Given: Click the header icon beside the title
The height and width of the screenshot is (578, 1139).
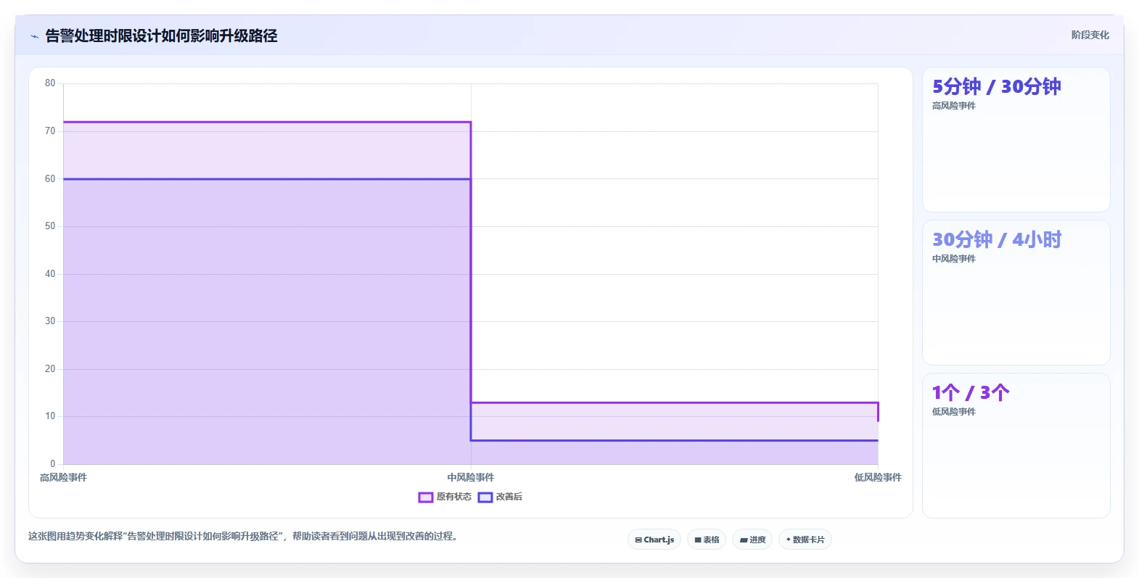Looking at the screenshot, I should click(x=34, y=36).
